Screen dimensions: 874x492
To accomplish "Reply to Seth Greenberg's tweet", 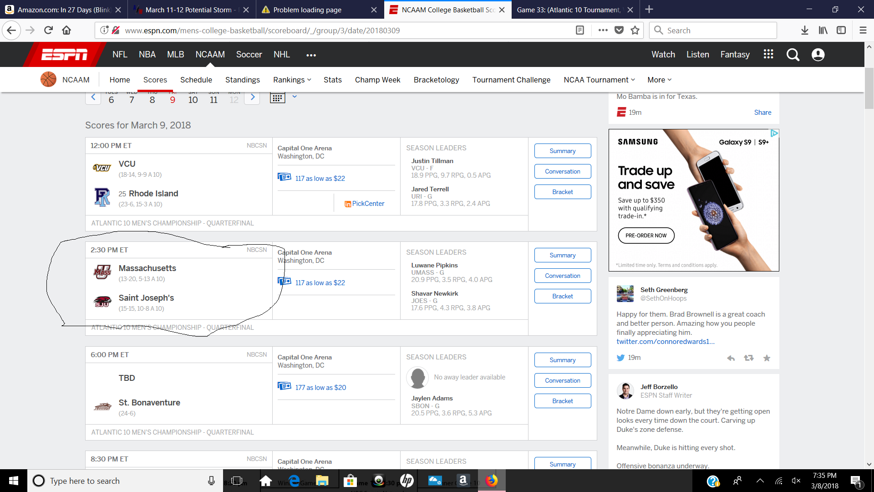I will click(x=731, y=358).
